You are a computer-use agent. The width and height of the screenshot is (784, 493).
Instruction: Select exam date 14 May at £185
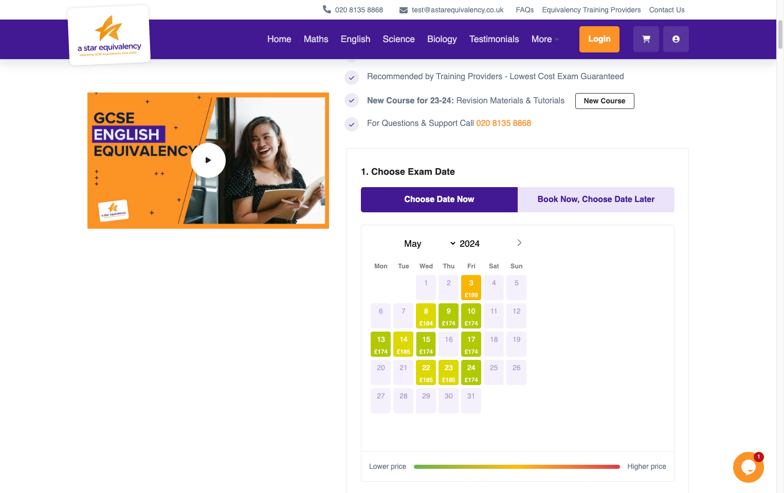[404, 344]
